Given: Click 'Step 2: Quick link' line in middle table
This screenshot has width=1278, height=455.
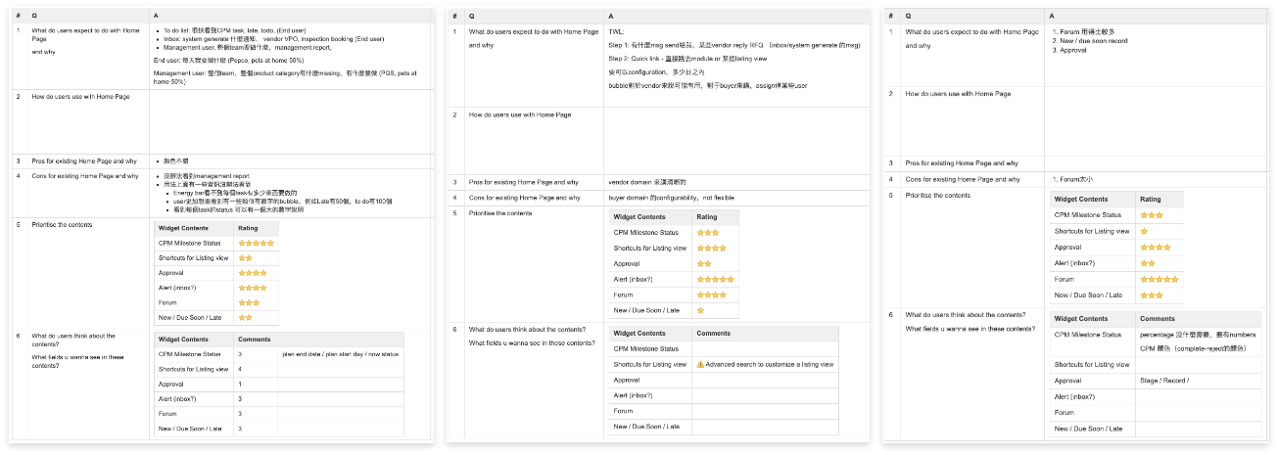Looking at the screenshot, I should pos(689,59).
